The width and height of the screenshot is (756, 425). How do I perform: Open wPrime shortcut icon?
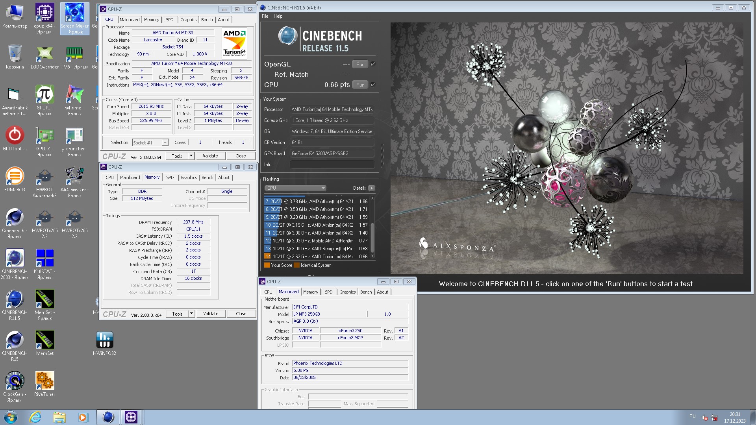coord(74,101)
